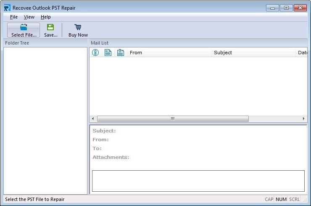
Task: Click the Recovee app icon in title bar
Action: [7, 8]
